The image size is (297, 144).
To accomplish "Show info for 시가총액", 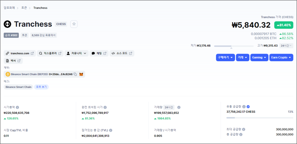I will [x=17, y=107].
